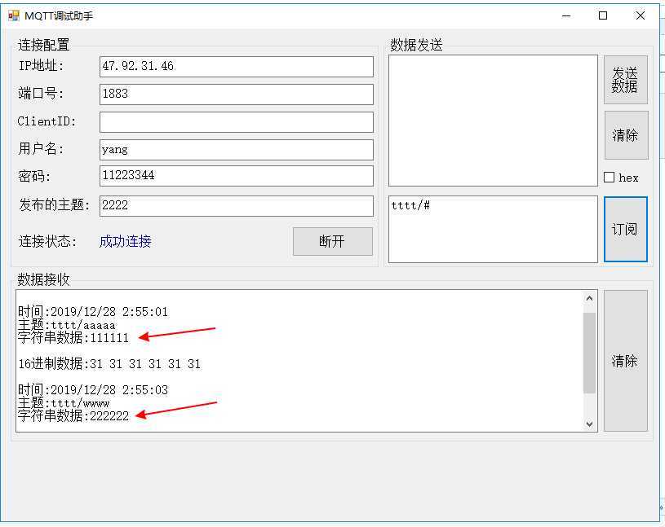Click the line 主题:tttt/aaaaa in log
This screenshot has height=527, width=665.
[67, 325]
